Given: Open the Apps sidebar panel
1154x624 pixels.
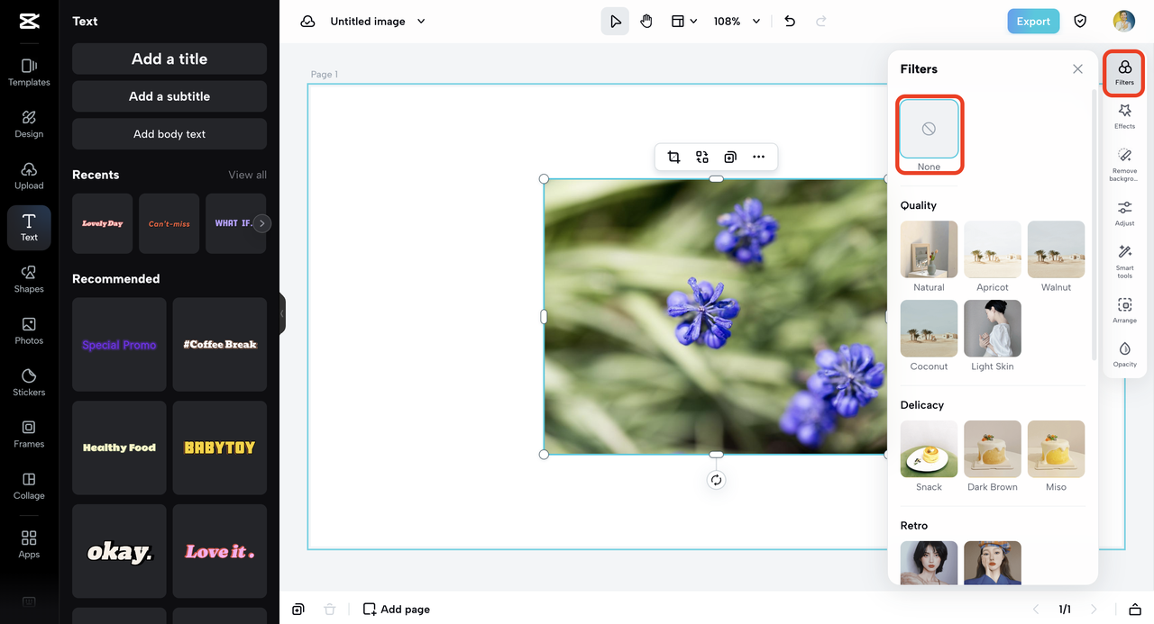Looking at the screenshot, I should 29,544.
